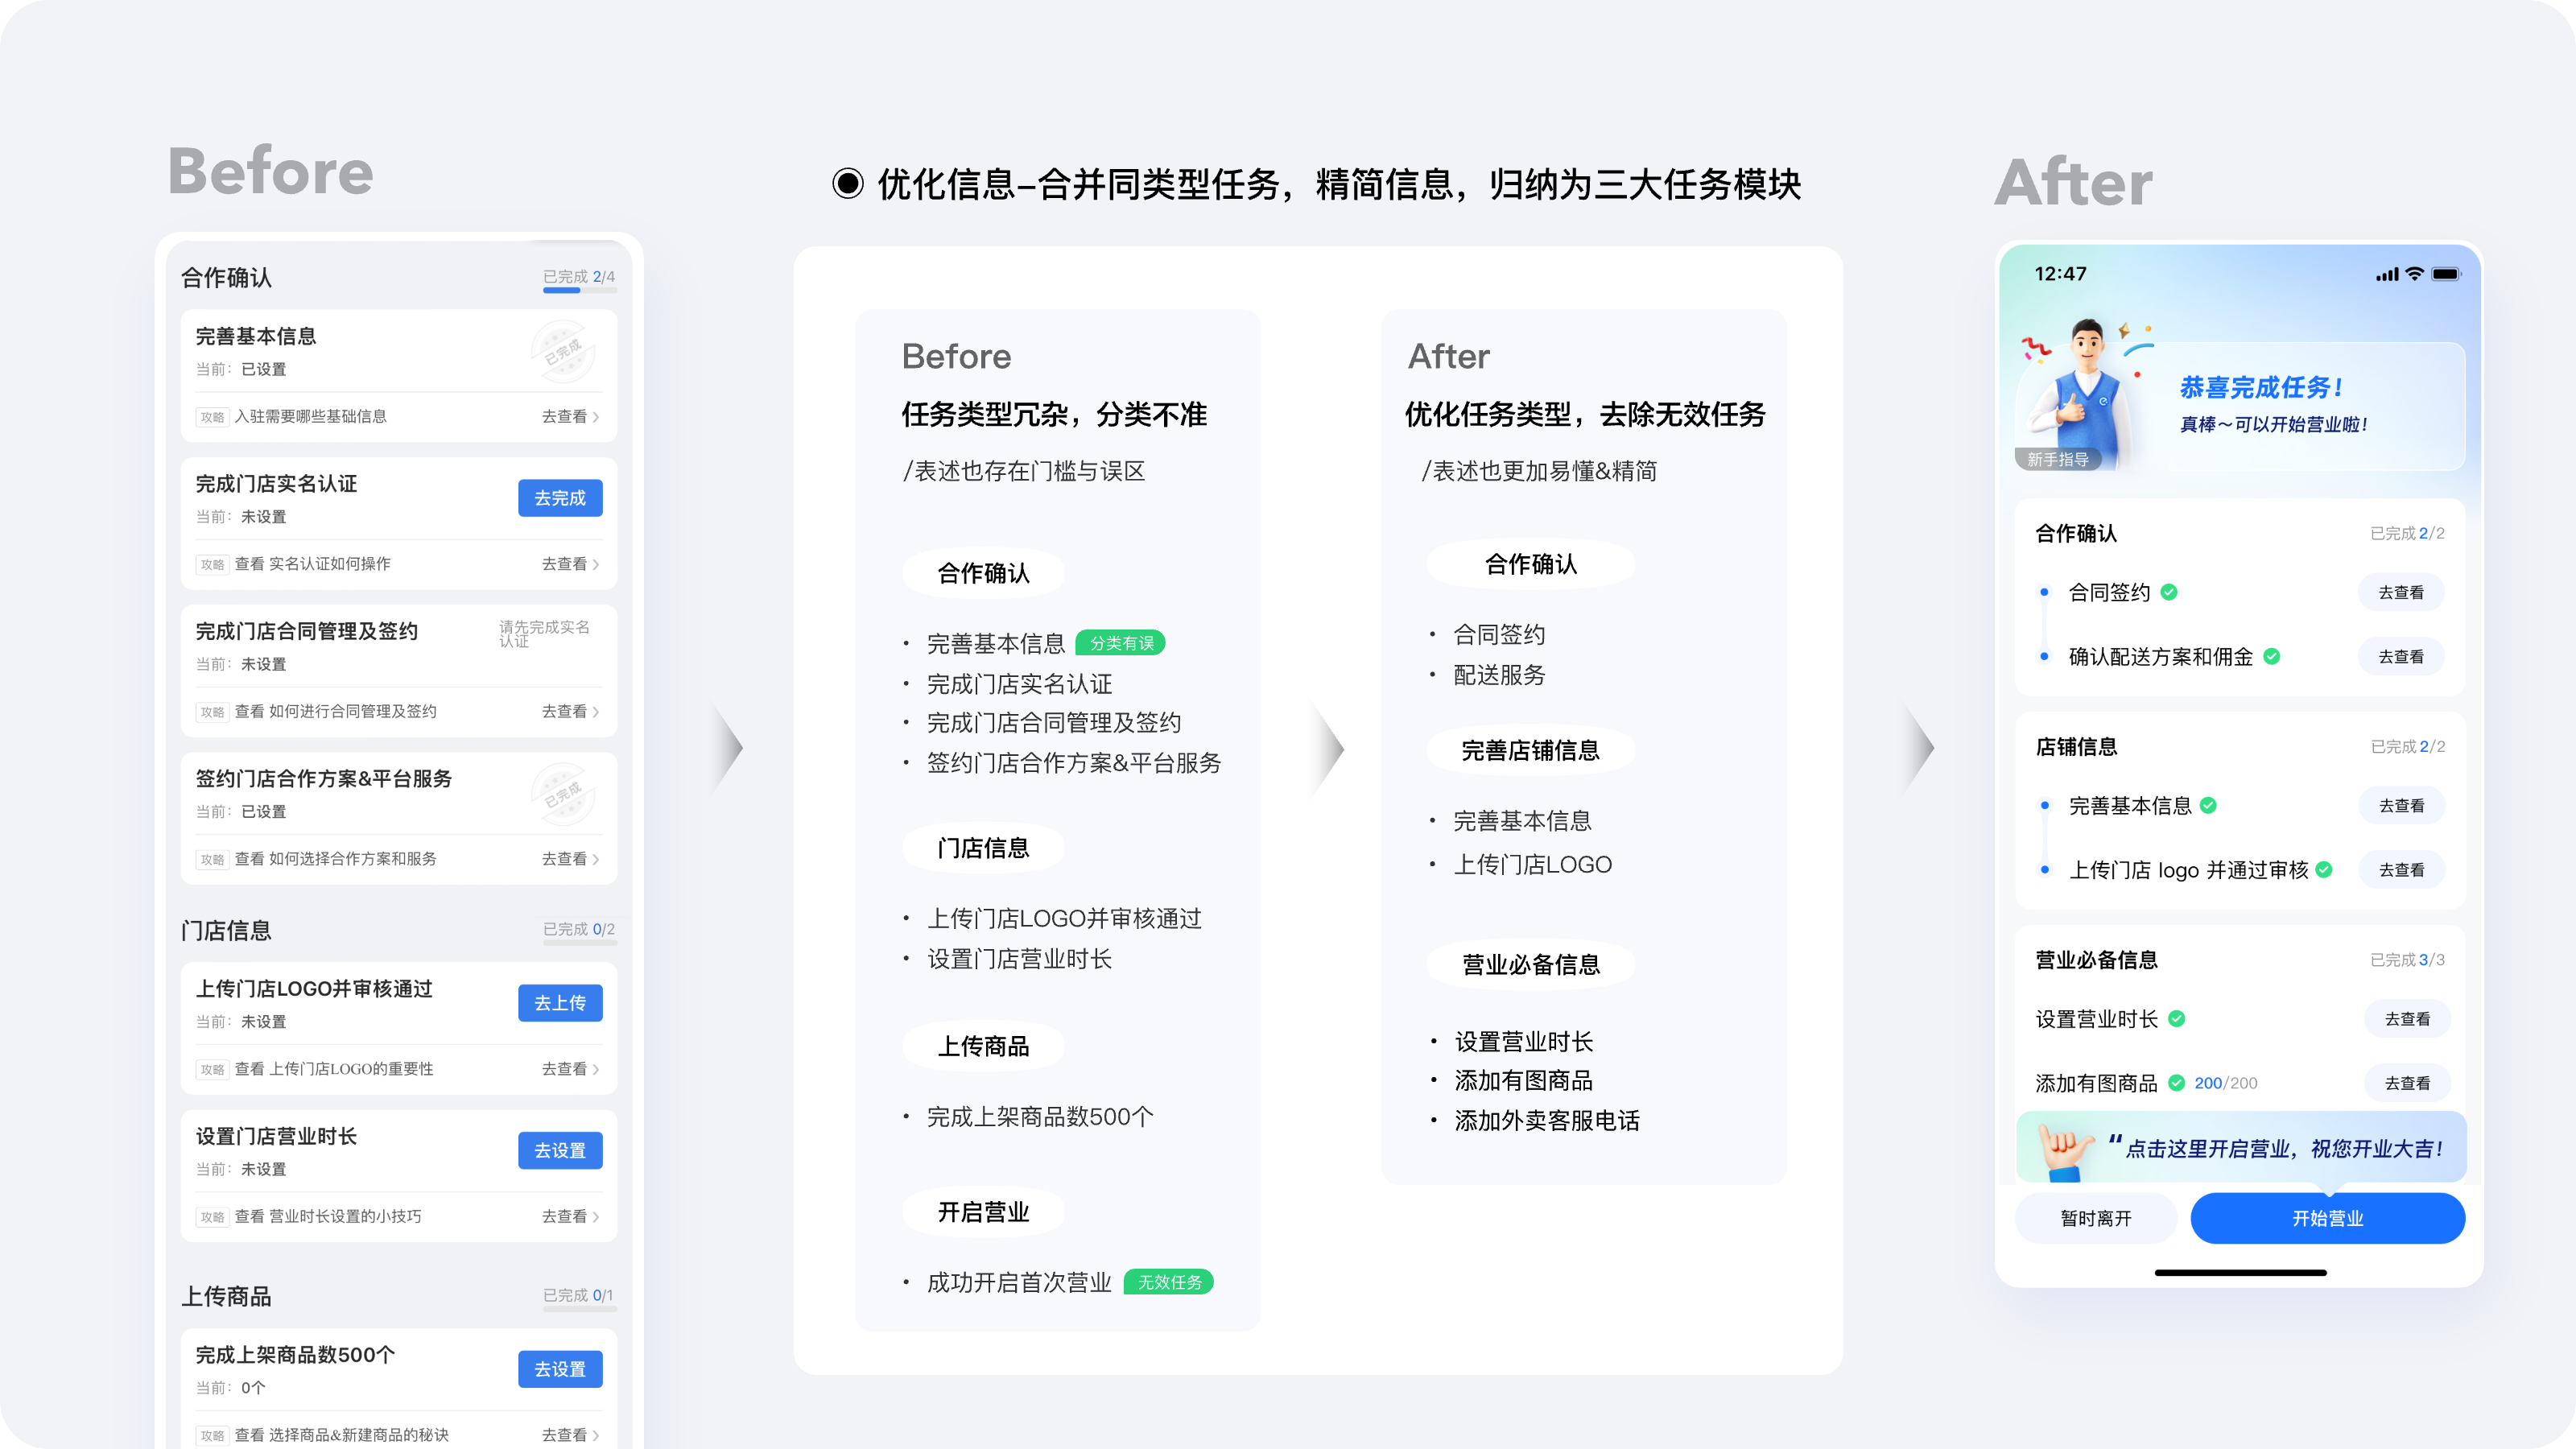This screenshot has width=2576, height=1449.
Task: Click the 完善店铺信息 pill in the After column
Action: (1531, 750)
